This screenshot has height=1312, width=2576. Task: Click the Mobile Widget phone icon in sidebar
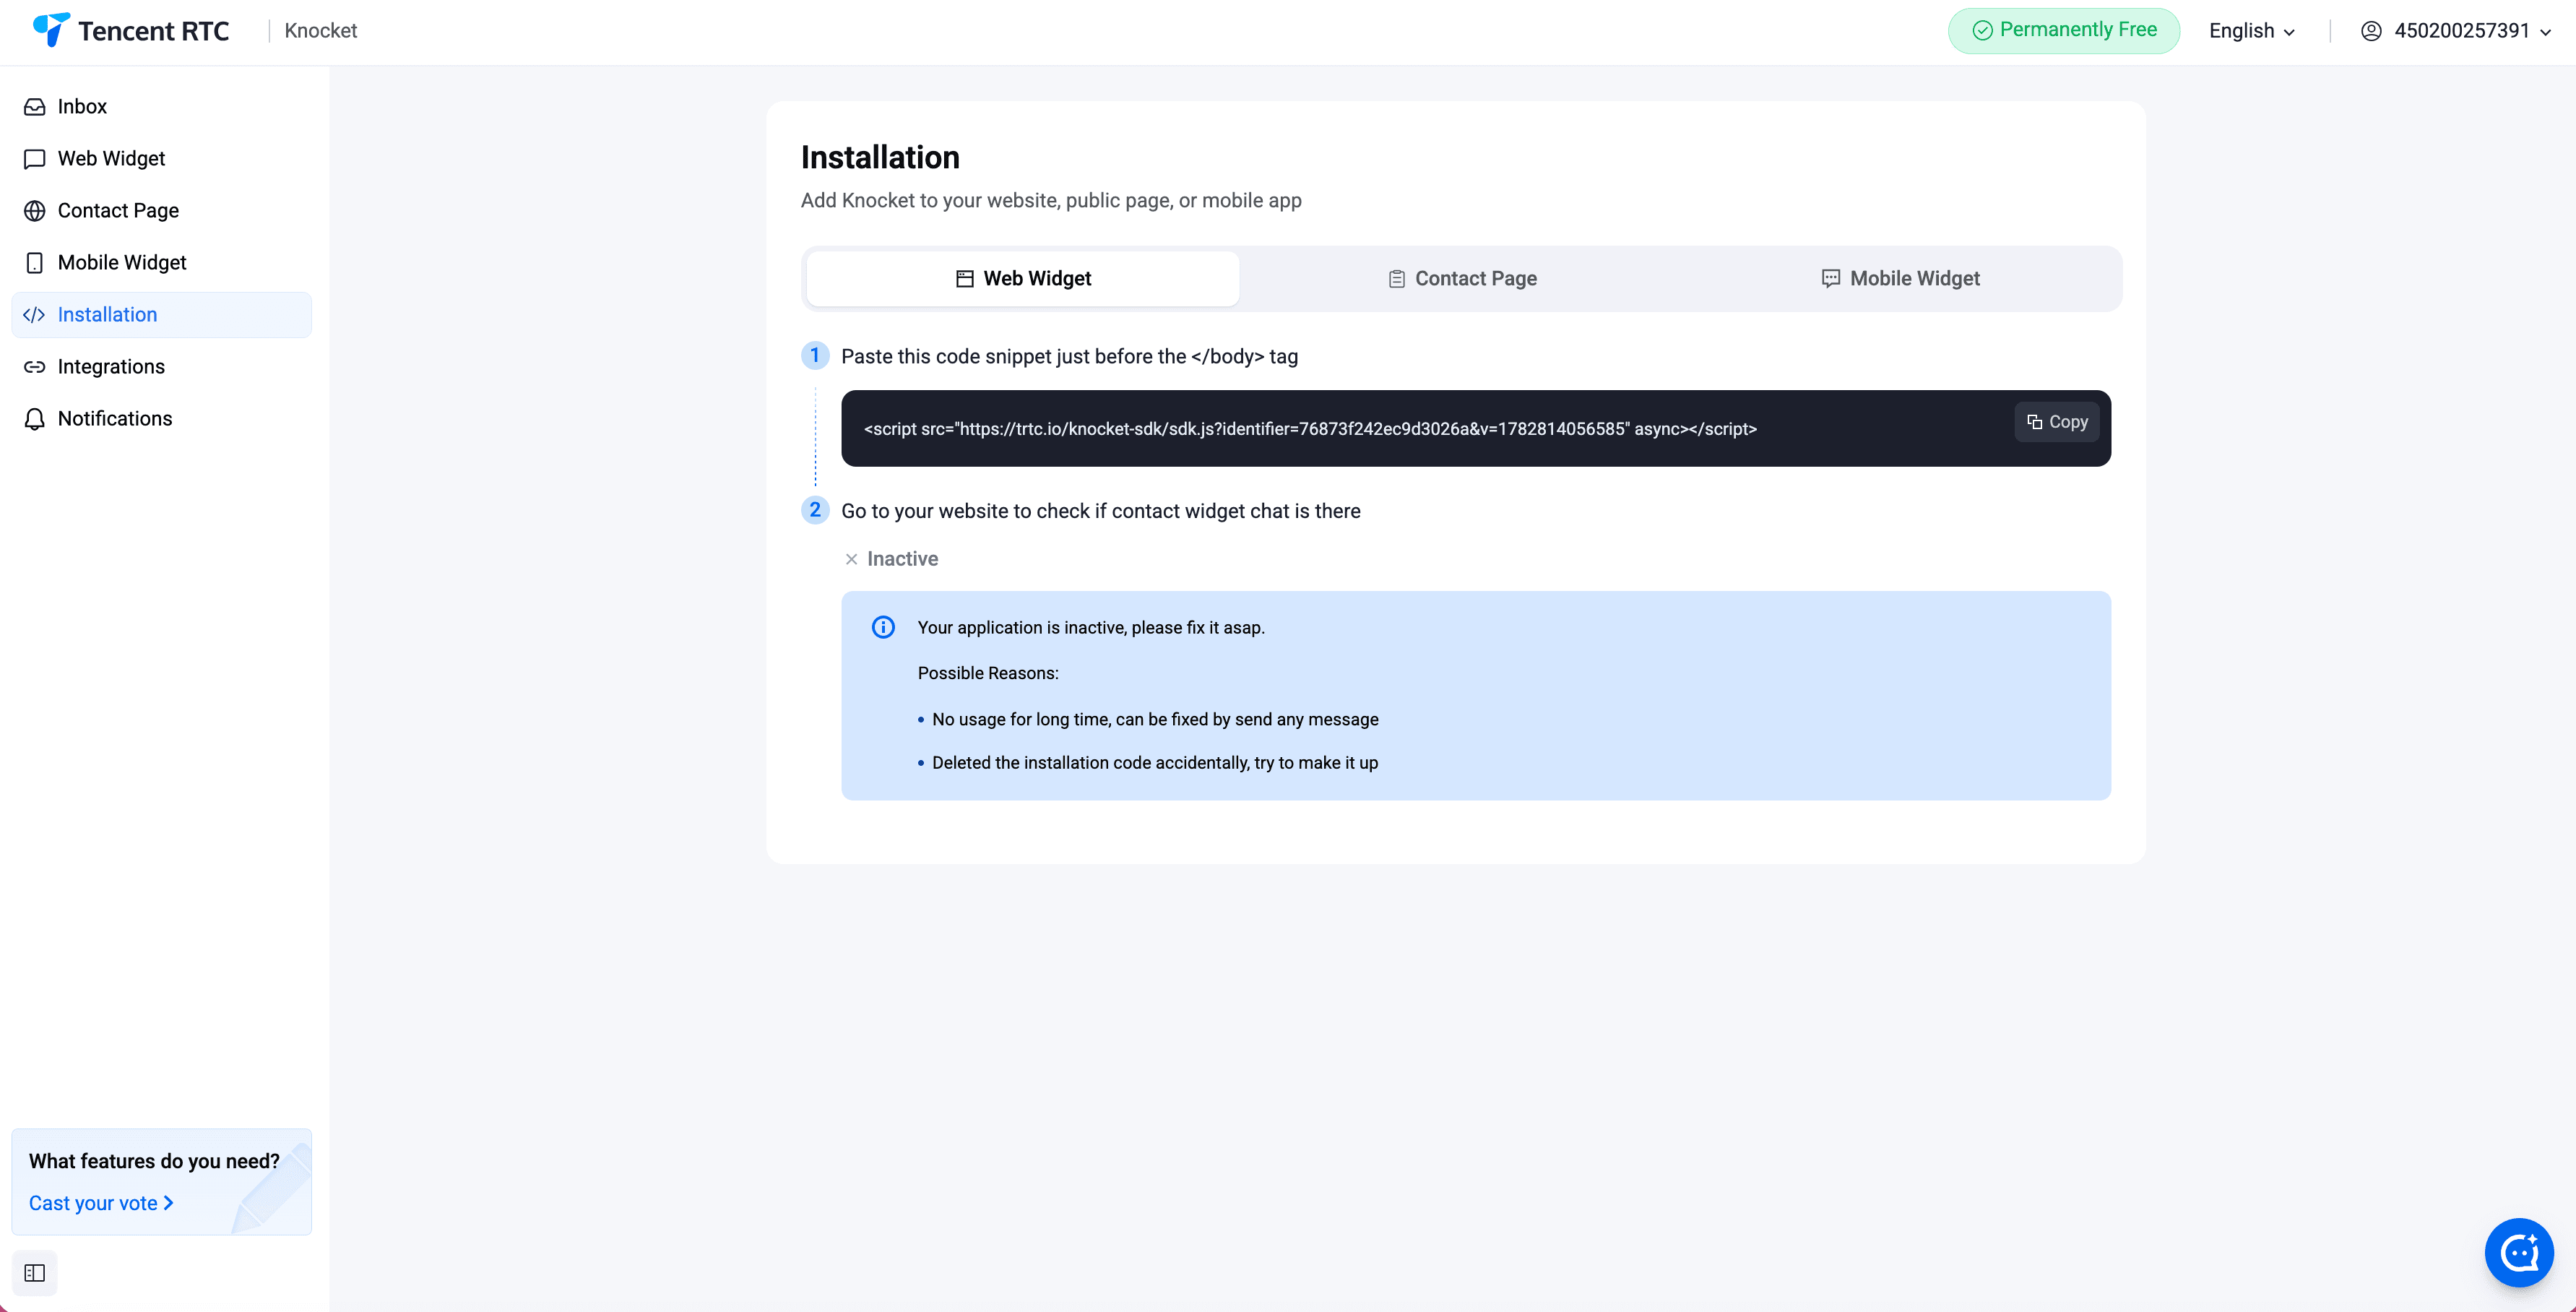(35, 263)
